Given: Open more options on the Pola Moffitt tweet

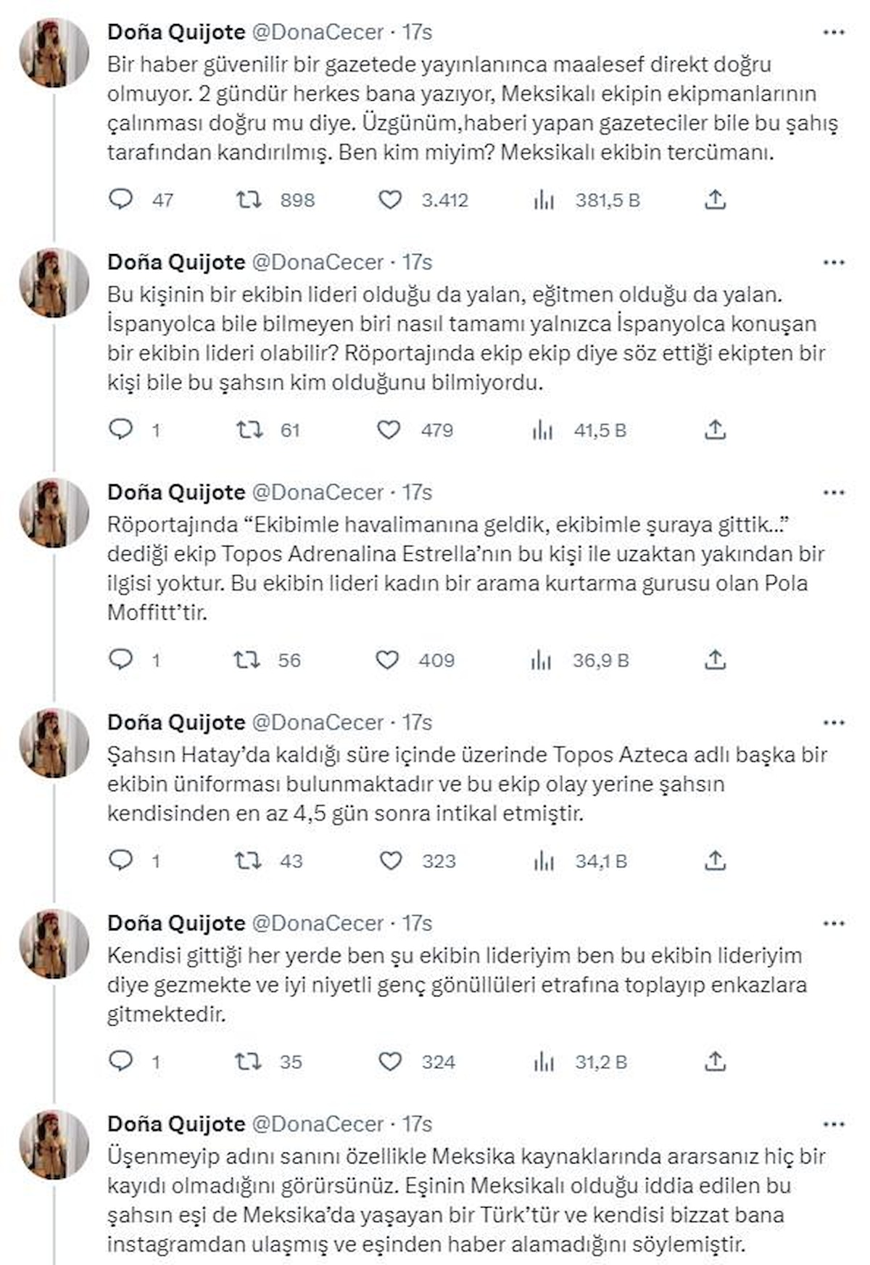Looking at the screenshot, I should [x=834, y=493].
